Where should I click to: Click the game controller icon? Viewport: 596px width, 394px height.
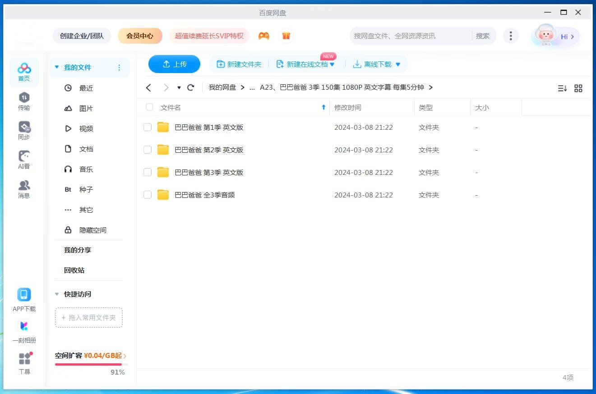pos(263,36)
